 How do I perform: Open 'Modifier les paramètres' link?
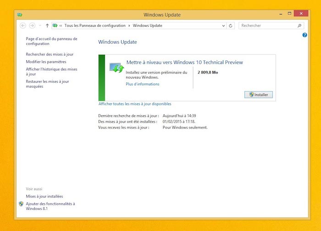point(46,62)
